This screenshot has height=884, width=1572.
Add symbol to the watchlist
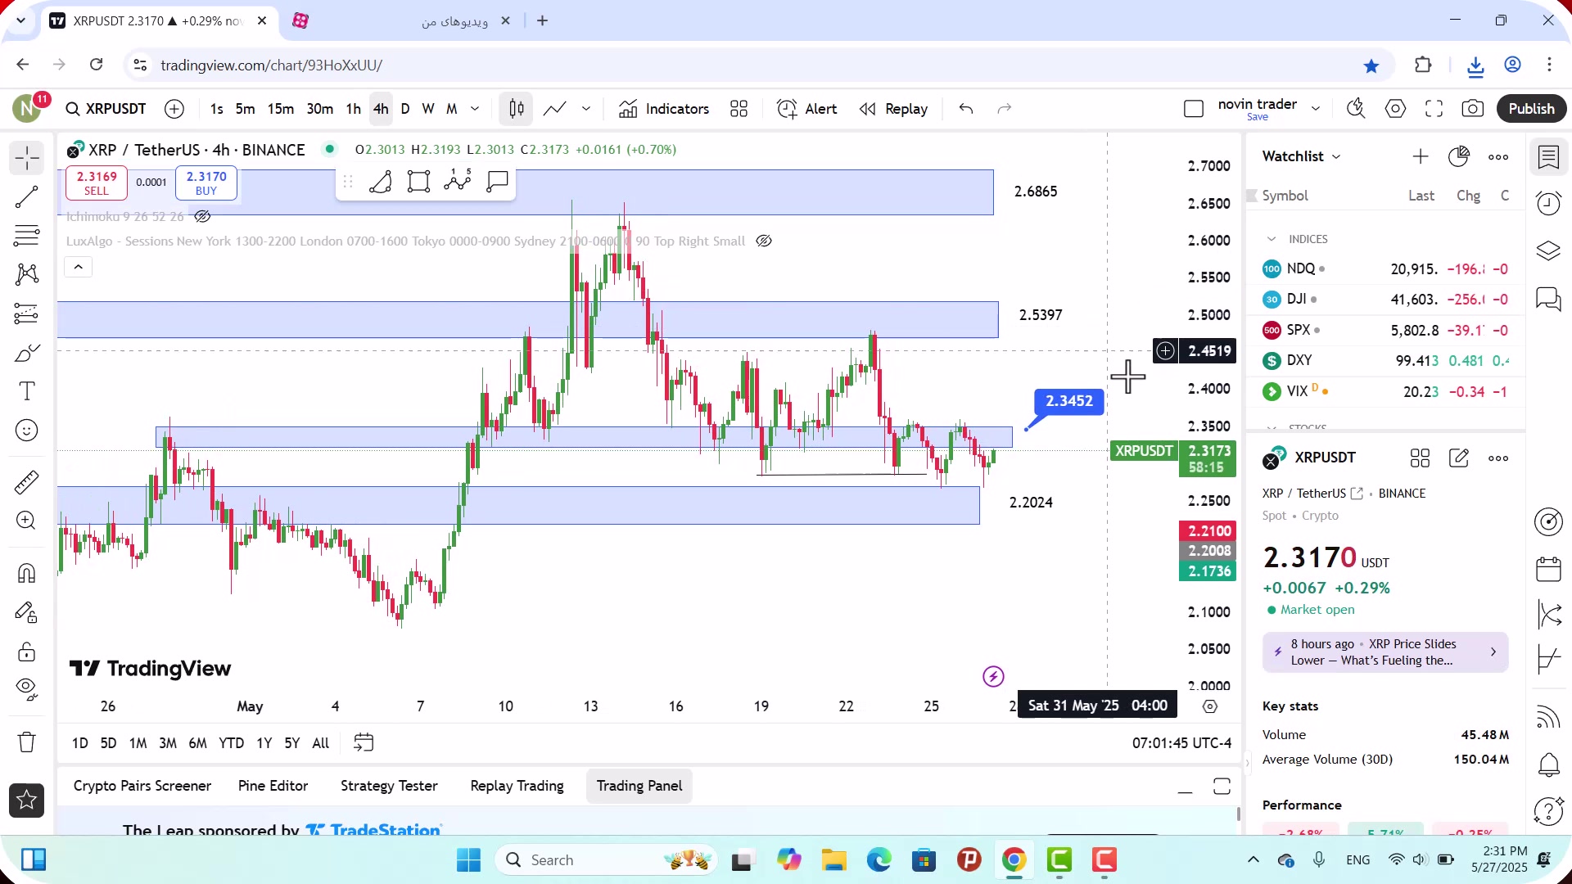point(1421,156)
